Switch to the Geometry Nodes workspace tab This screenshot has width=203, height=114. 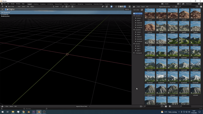click(98, 4)
